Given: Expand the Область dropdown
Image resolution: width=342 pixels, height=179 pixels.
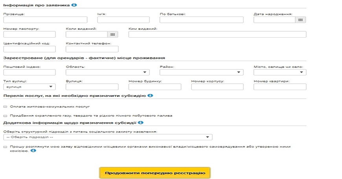Looking at the screenshot, I should [108, 72].
